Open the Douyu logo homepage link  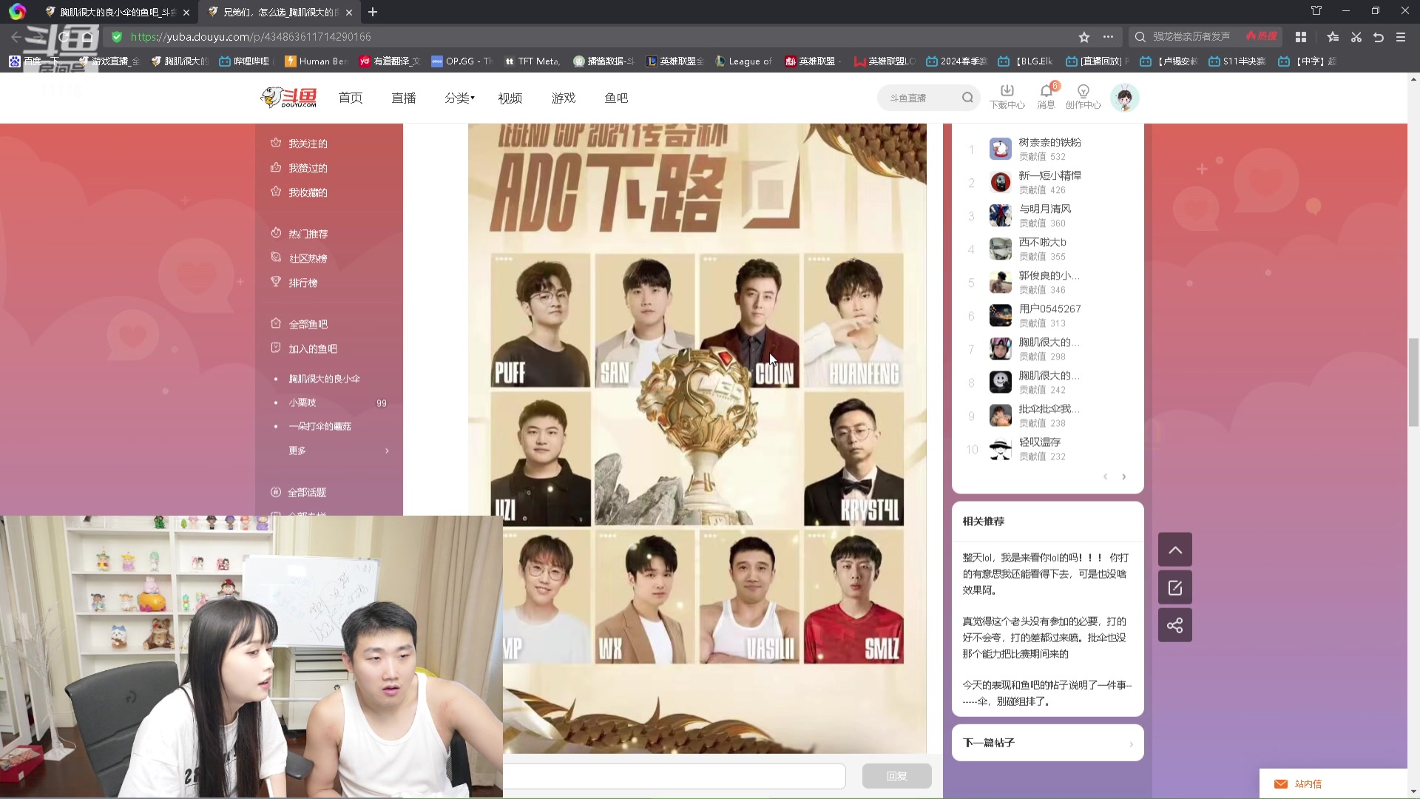(x=289, y=98)
